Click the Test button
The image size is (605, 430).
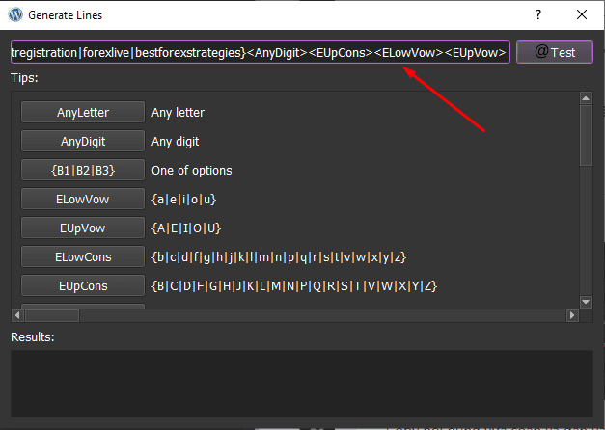tap(555, 52)
